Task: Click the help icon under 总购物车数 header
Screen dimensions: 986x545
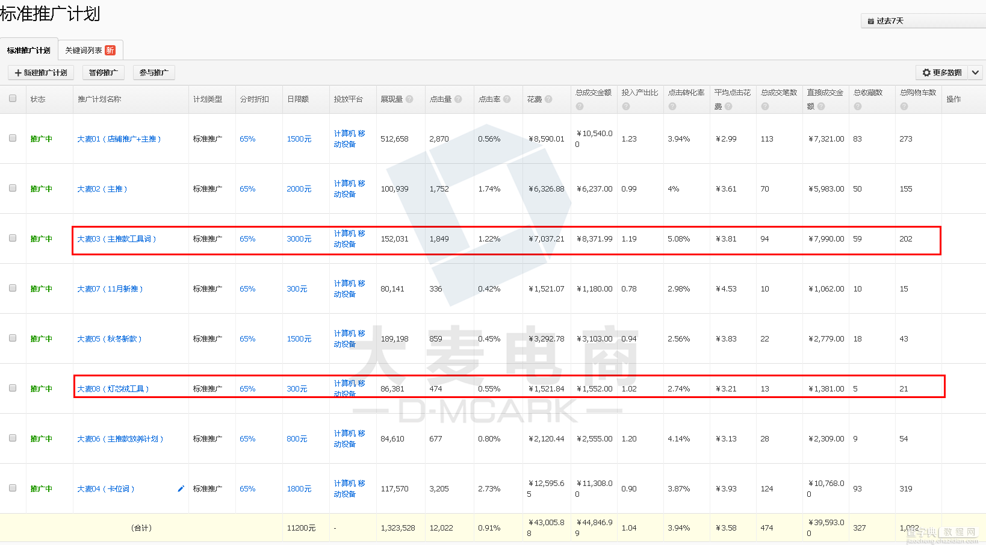Action: point(904,107)
